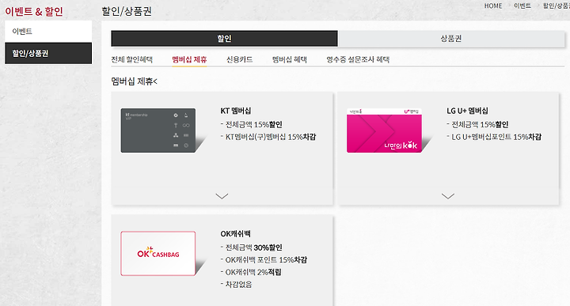The width and height of the screenshot is (570, 306).
Task: Click the LG U+ 멤버십 title text
Action: coord(468,111)
